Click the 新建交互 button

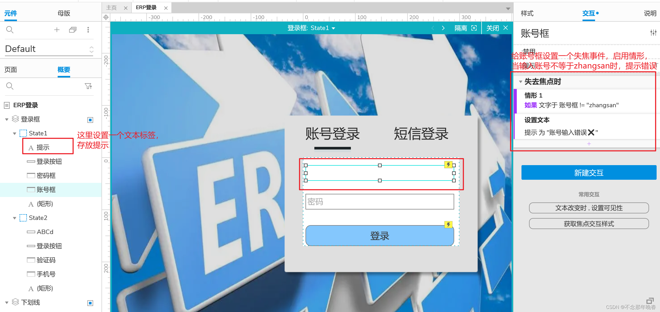pyautogui.click(x=589, y=173)
